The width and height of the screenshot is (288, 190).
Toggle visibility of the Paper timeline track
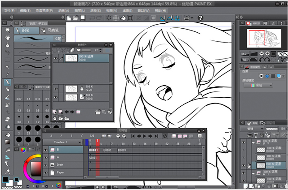click(x=45, y=173)
